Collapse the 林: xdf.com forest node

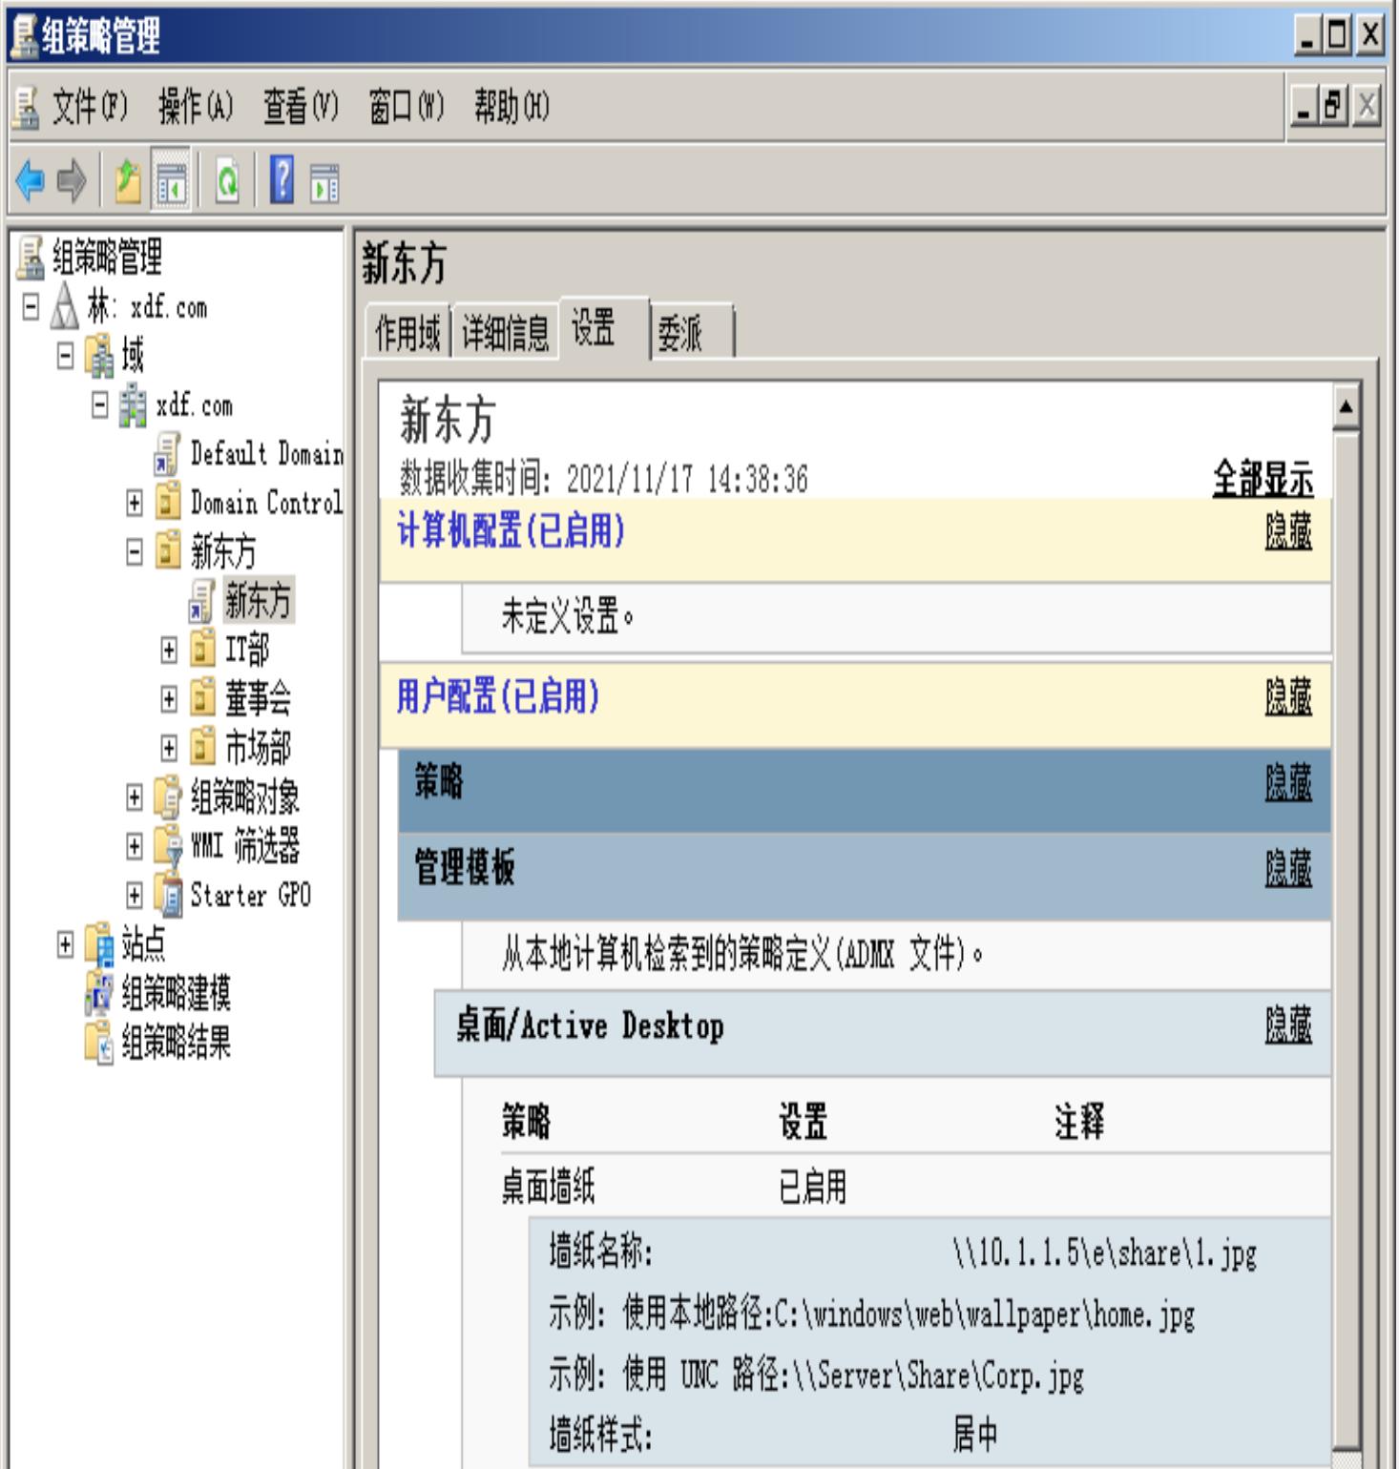31,307
